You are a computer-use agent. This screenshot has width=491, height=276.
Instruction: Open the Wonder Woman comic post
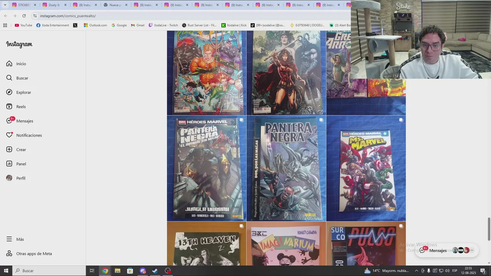286,73
